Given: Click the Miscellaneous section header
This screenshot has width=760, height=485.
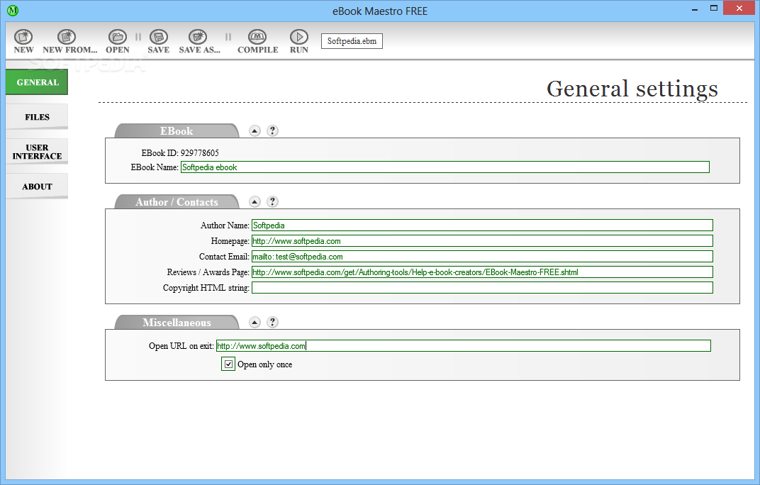Looking at the screenshot, I should coord(177,323).
